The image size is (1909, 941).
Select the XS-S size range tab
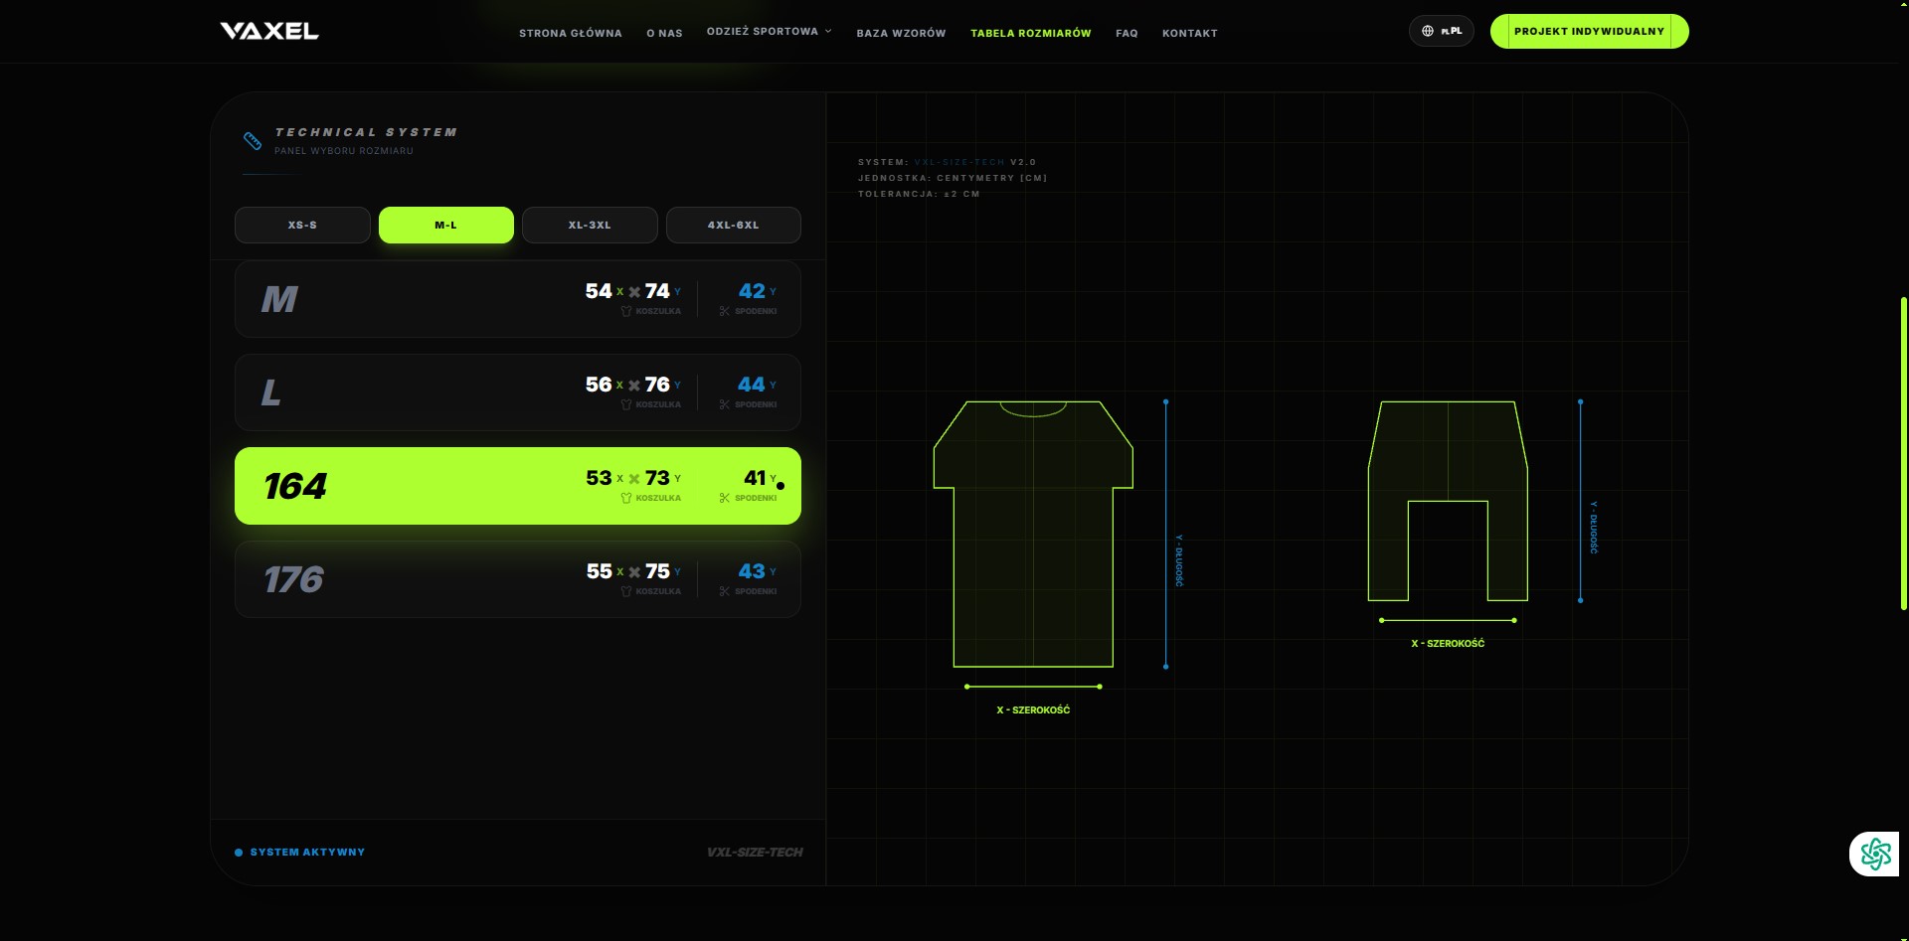click(x=302, y=225)
